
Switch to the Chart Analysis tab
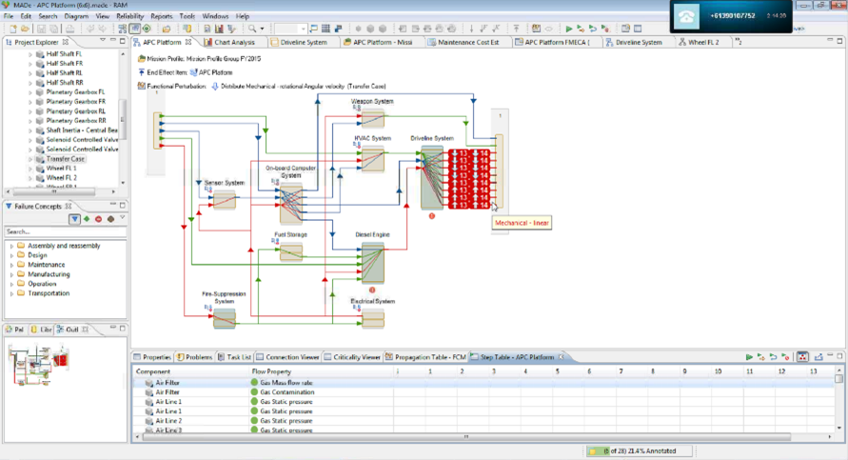[233, 42]
